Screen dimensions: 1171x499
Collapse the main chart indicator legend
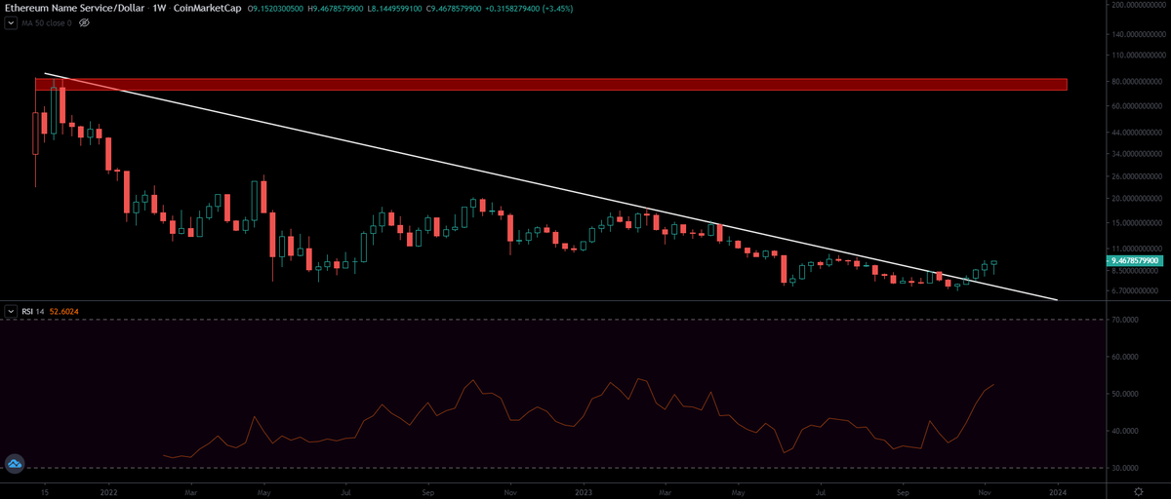click(10, 21)
